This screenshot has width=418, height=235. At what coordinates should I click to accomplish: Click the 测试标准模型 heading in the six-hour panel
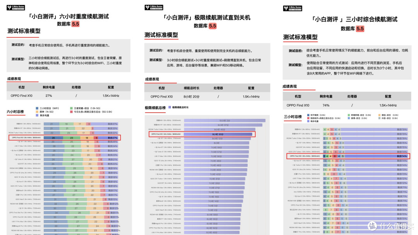click(x=24, y=31)
